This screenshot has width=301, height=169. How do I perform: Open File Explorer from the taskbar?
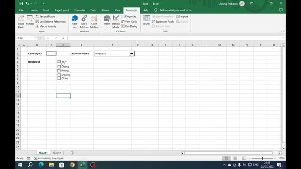coord(51,165)
